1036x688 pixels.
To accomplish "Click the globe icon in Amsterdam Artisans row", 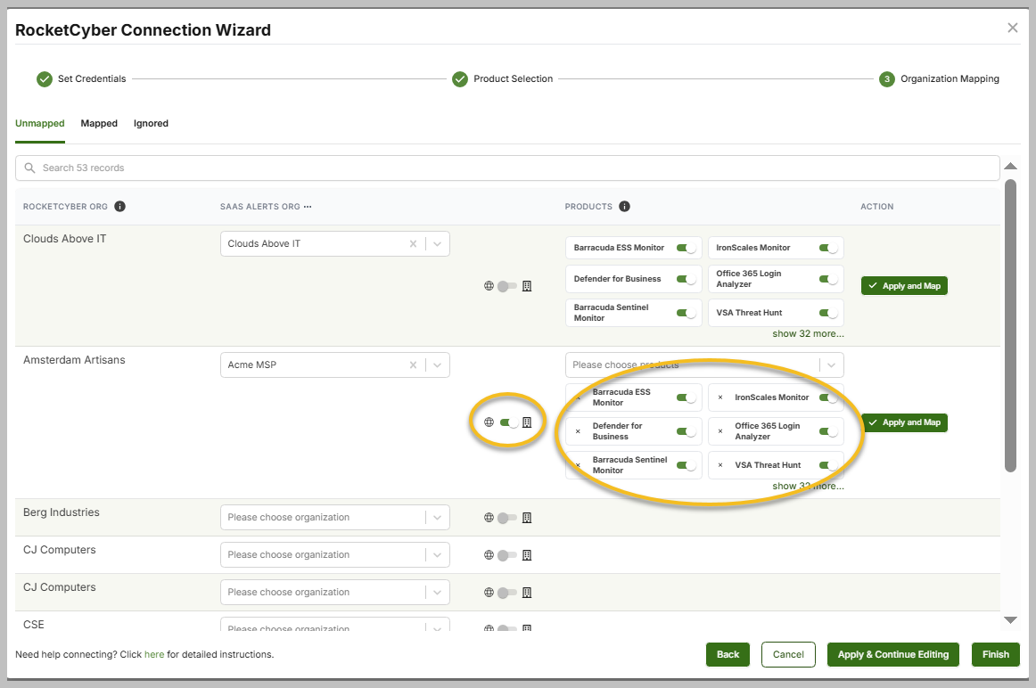I will tap(489, 422).
